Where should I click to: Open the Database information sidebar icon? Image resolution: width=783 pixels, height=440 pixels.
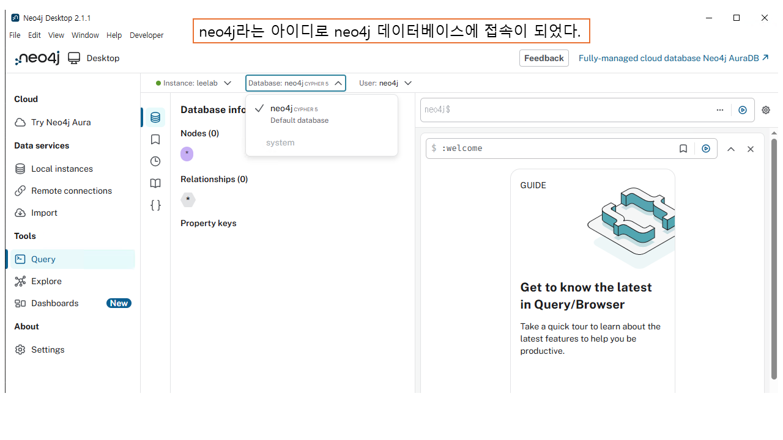155,117
